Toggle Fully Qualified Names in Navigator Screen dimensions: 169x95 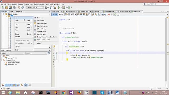pyautogui.click(x=22, y=85)
